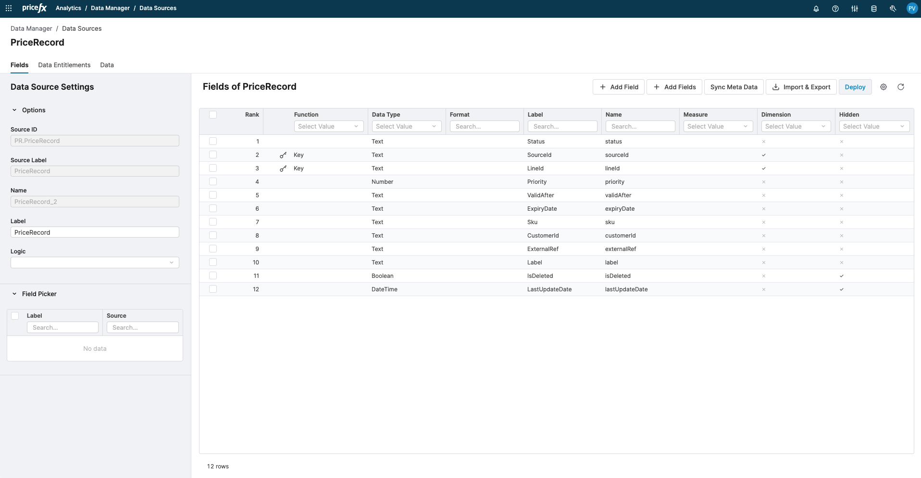This screenshot has width=921, height=478.
Task: Open the notifications bell icon
Action: click(x=816, y=9)
